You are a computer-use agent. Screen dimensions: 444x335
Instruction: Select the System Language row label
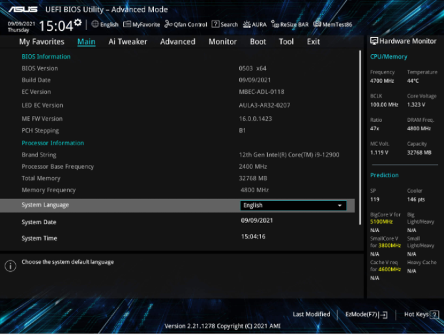coord(45,205)
